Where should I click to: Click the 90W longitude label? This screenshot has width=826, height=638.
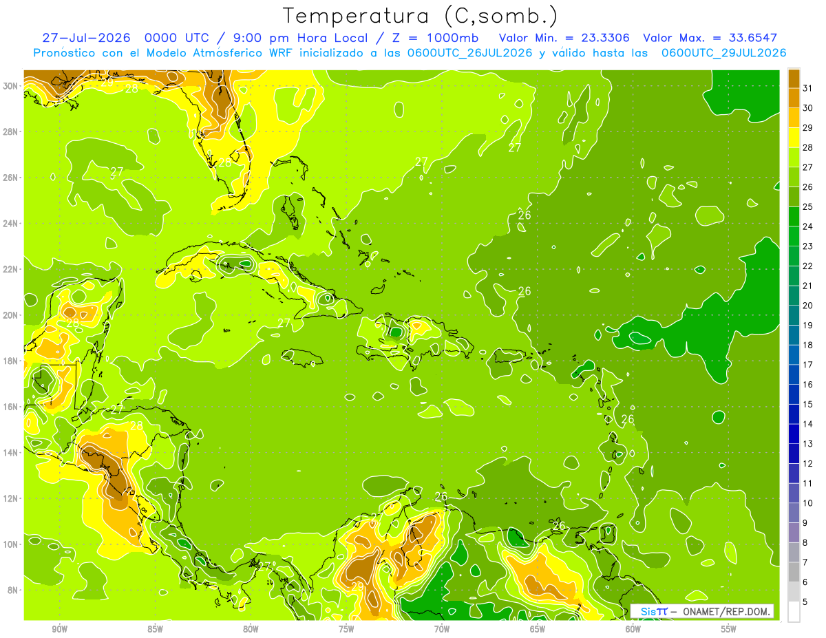60,629
